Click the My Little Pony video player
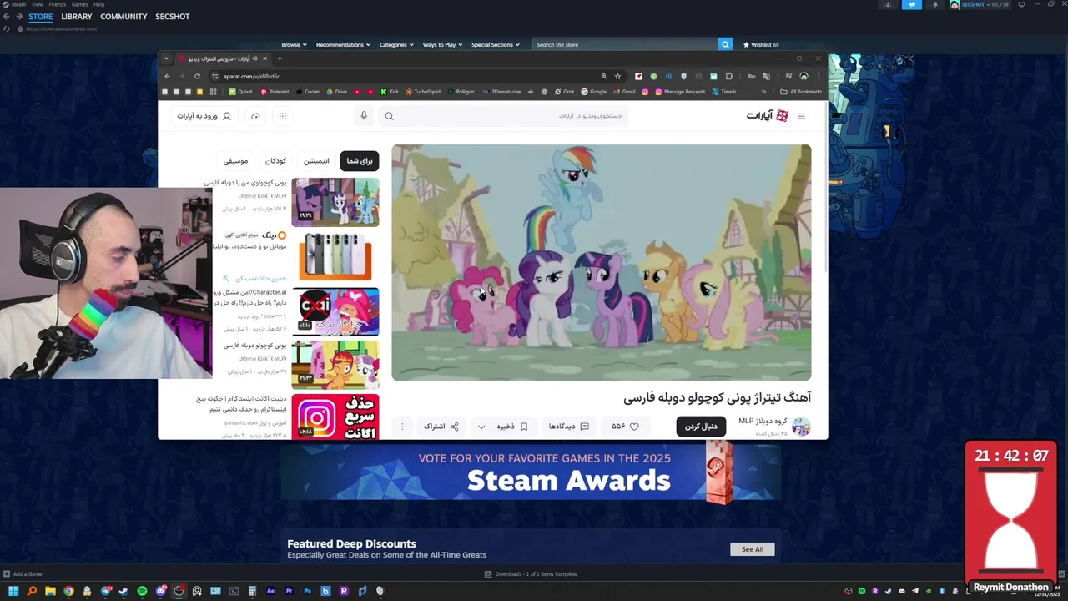 tap(601, 262)
